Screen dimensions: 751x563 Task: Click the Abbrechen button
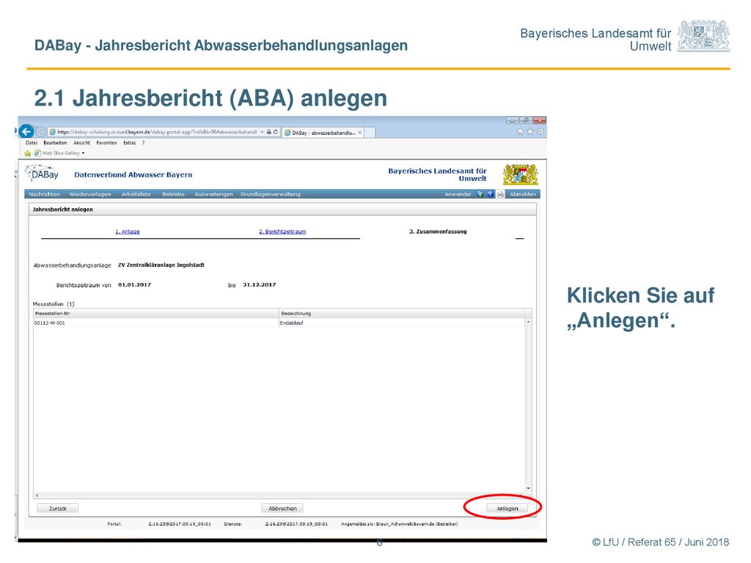[282, 509]
